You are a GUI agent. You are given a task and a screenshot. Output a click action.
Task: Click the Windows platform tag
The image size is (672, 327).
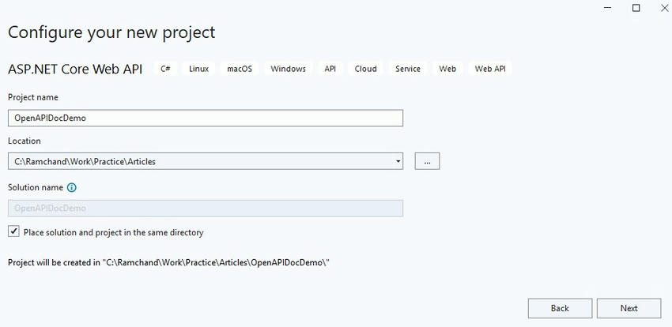coord(288,69)
